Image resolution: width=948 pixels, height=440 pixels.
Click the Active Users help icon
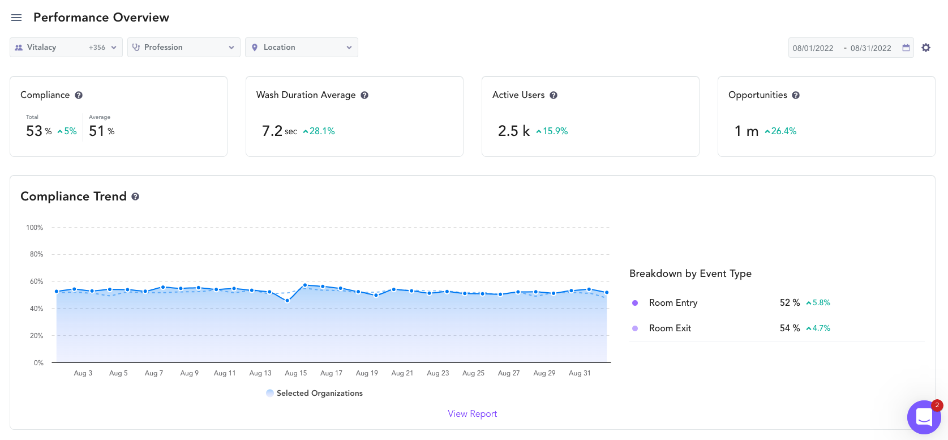554,95
